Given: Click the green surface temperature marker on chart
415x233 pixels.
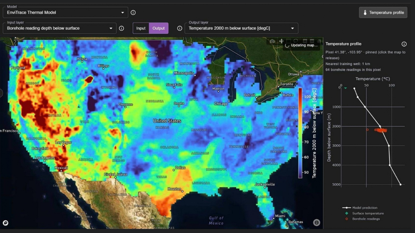Looking at the screenshot, I should [x=346, y=88].
